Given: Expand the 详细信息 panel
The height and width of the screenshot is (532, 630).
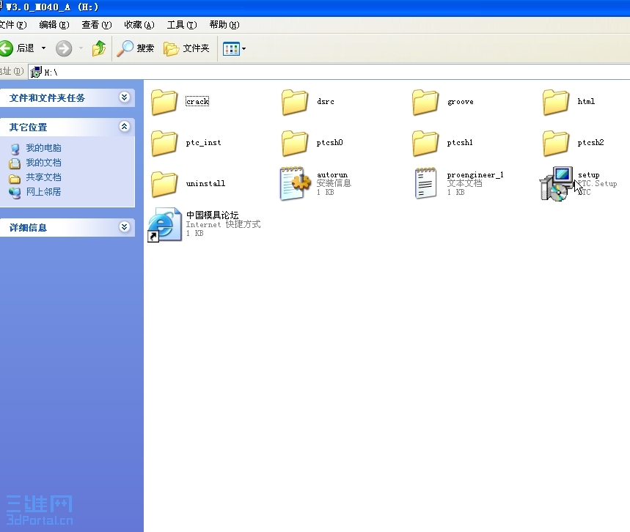Looking at the screenshot, I should coord(125,227).
